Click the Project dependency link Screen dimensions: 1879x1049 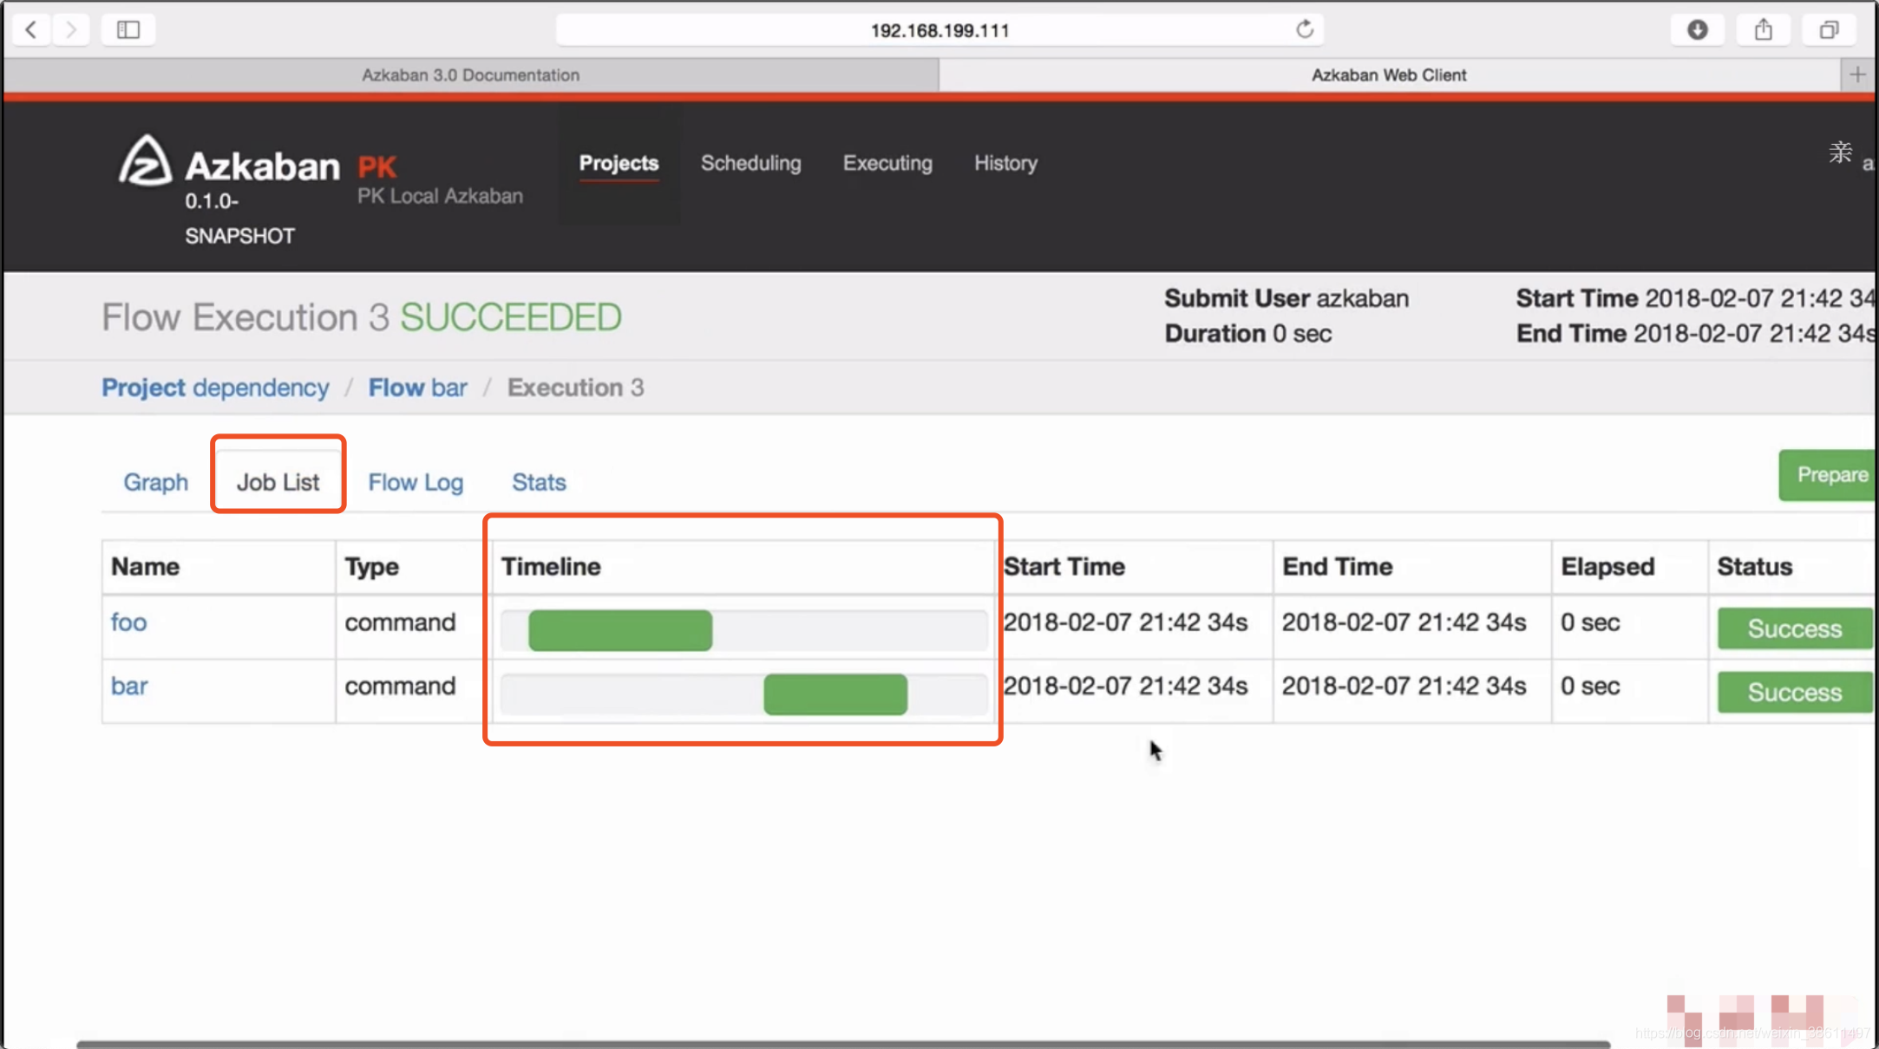click(x=214, y=387)
